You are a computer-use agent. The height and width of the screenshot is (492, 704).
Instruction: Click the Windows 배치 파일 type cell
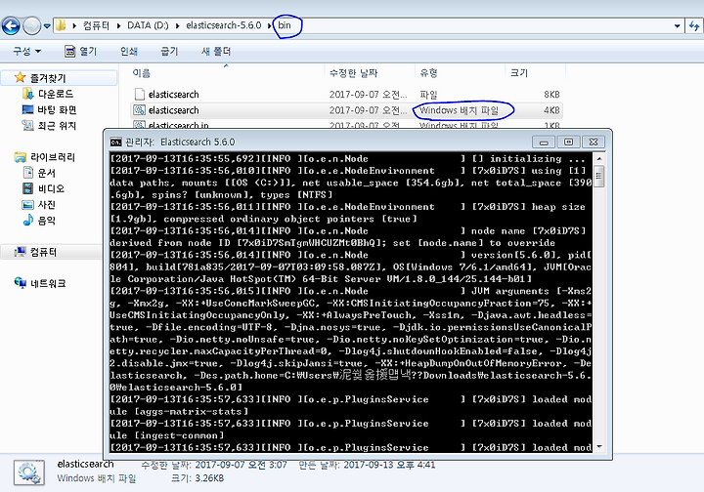point(459,110)
